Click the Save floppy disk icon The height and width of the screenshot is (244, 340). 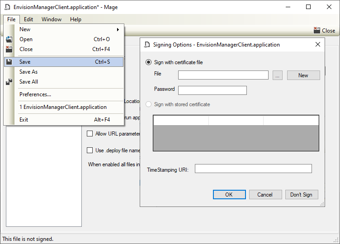point(9,62)
